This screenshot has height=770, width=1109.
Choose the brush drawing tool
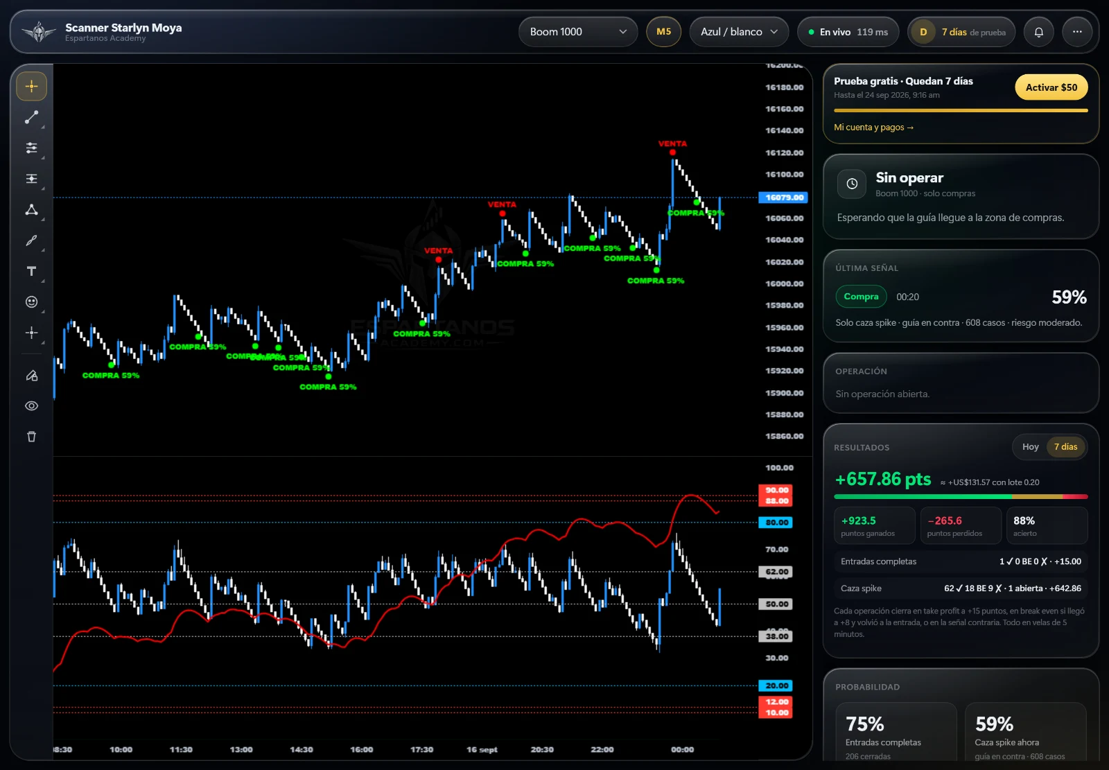(31, 240)
